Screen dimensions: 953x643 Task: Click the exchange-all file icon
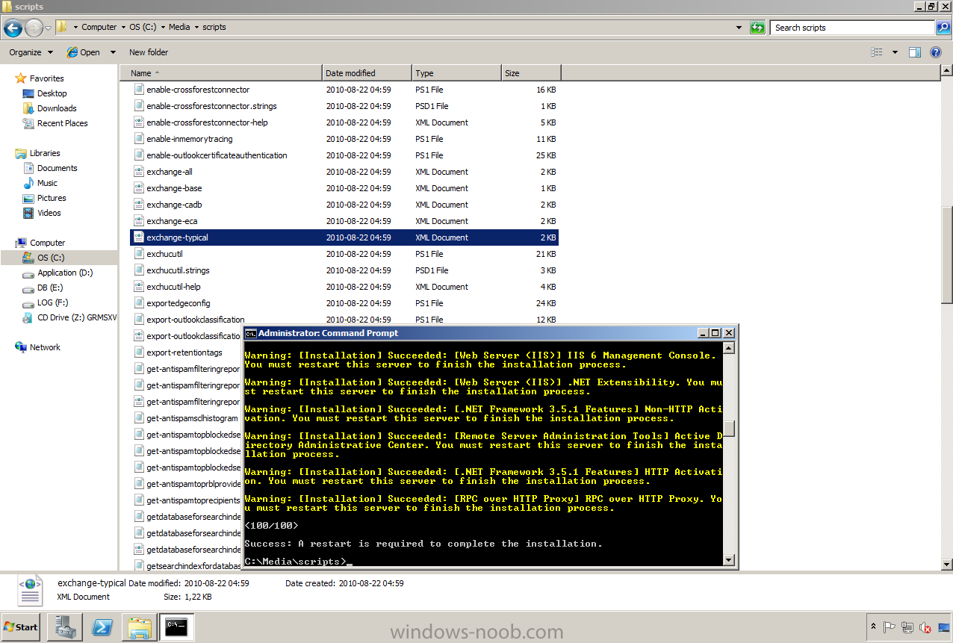[138, 172]
